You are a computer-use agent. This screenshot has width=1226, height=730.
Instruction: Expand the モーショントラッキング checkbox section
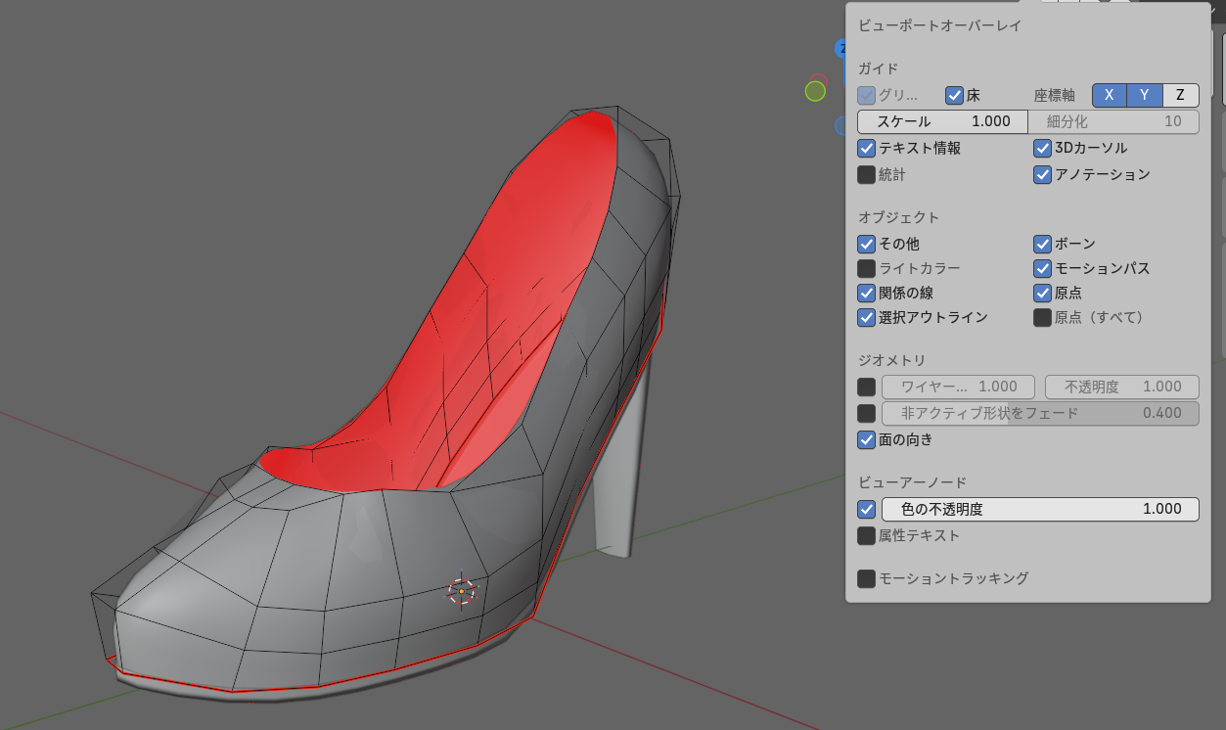coord(866,578)
